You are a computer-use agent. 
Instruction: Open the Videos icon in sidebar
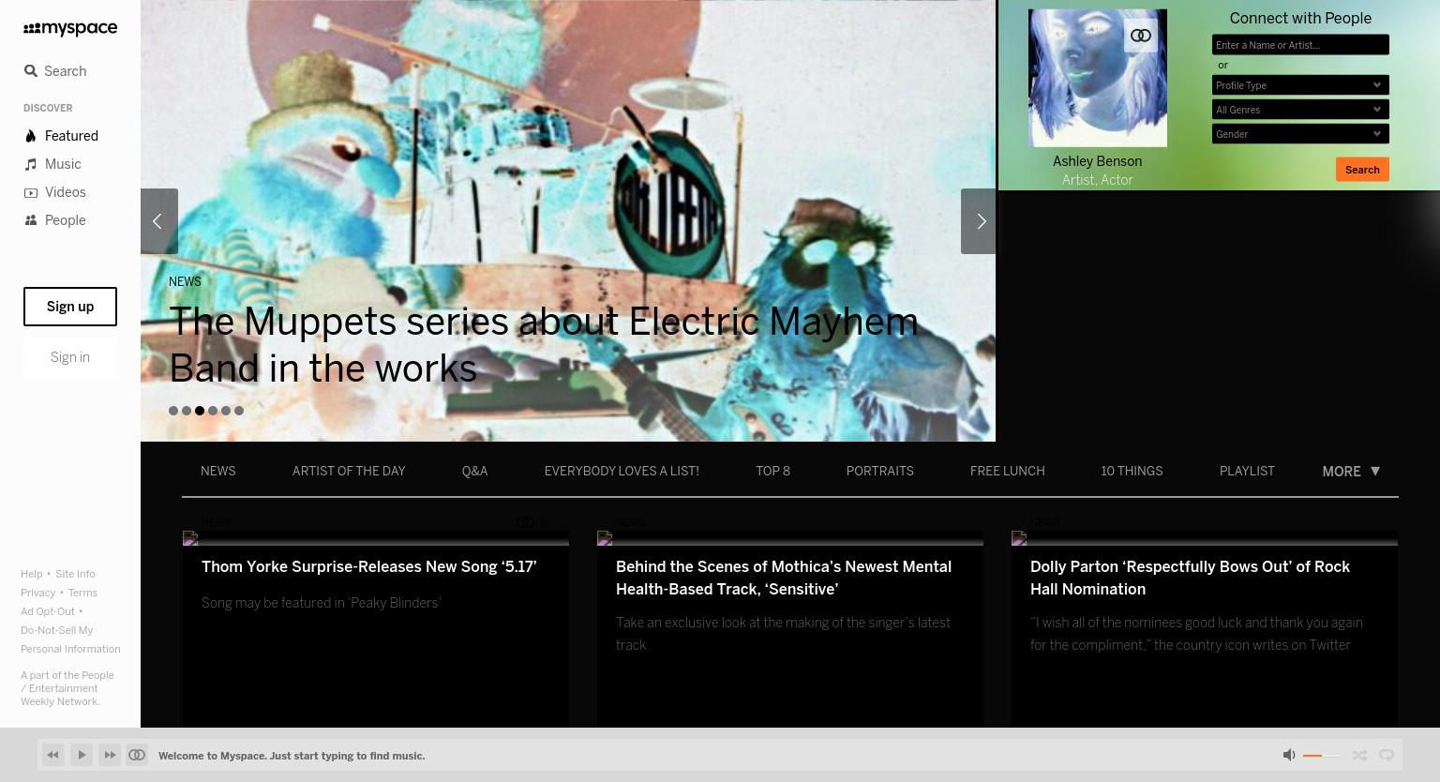31,192
